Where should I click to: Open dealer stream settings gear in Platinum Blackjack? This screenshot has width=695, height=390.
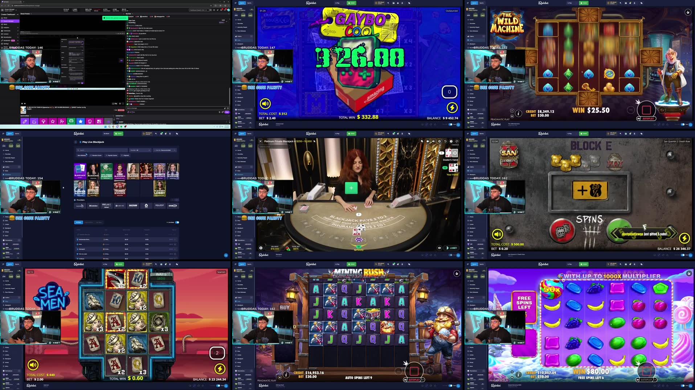[439, 141]
